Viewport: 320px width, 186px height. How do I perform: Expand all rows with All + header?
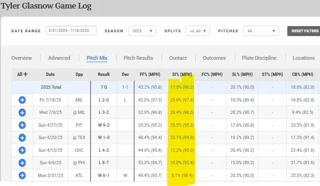22,74
